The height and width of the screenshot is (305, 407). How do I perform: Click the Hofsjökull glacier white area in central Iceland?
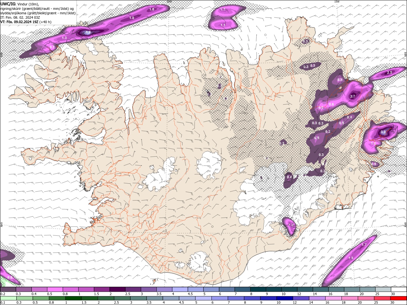[209, 165]
